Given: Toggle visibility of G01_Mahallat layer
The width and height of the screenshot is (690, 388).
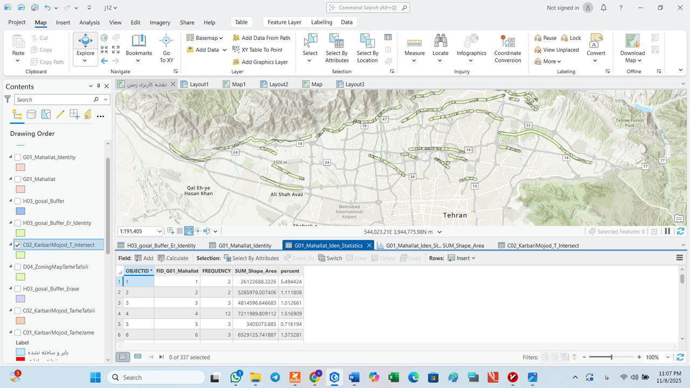Looking at the screenshot, I should [18, 179].
